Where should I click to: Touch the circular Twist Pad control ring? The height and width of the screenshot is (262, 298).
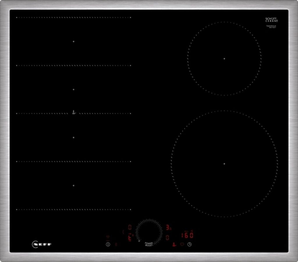[x=149, y=232]
